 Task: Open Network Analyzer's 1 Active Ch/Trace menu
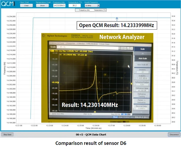tap(57, 43)
